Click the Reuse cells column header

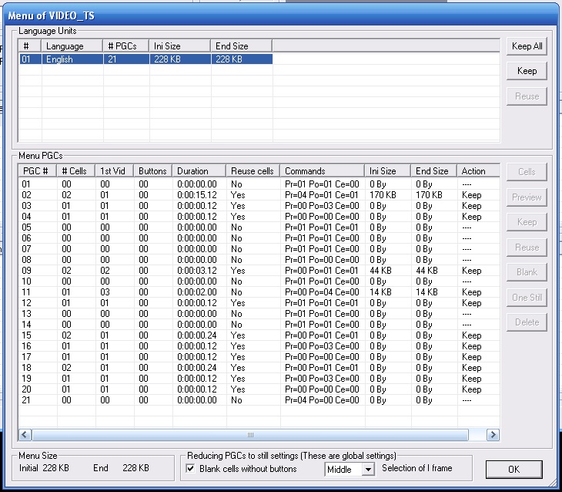tap(253, 171)
